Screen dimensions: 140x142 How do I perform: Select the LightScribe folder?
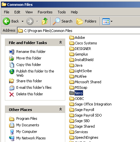[x=81, y=71]
